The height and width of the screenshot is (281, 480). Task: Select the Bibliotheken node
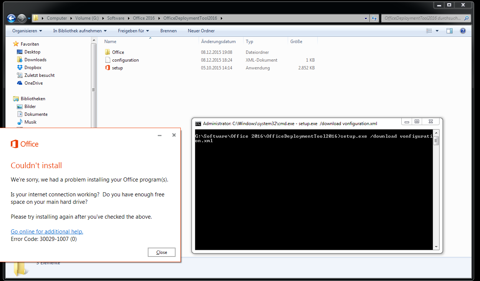[x=33, y=99]
